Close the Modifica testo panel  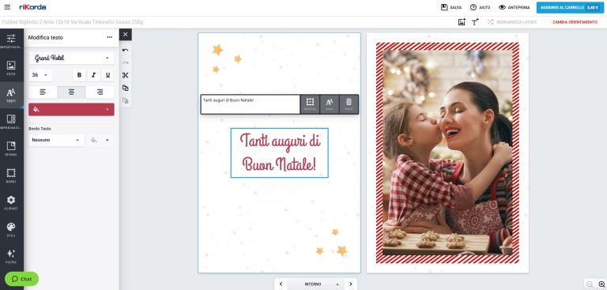pyautogui.click(x=126, y=35)
